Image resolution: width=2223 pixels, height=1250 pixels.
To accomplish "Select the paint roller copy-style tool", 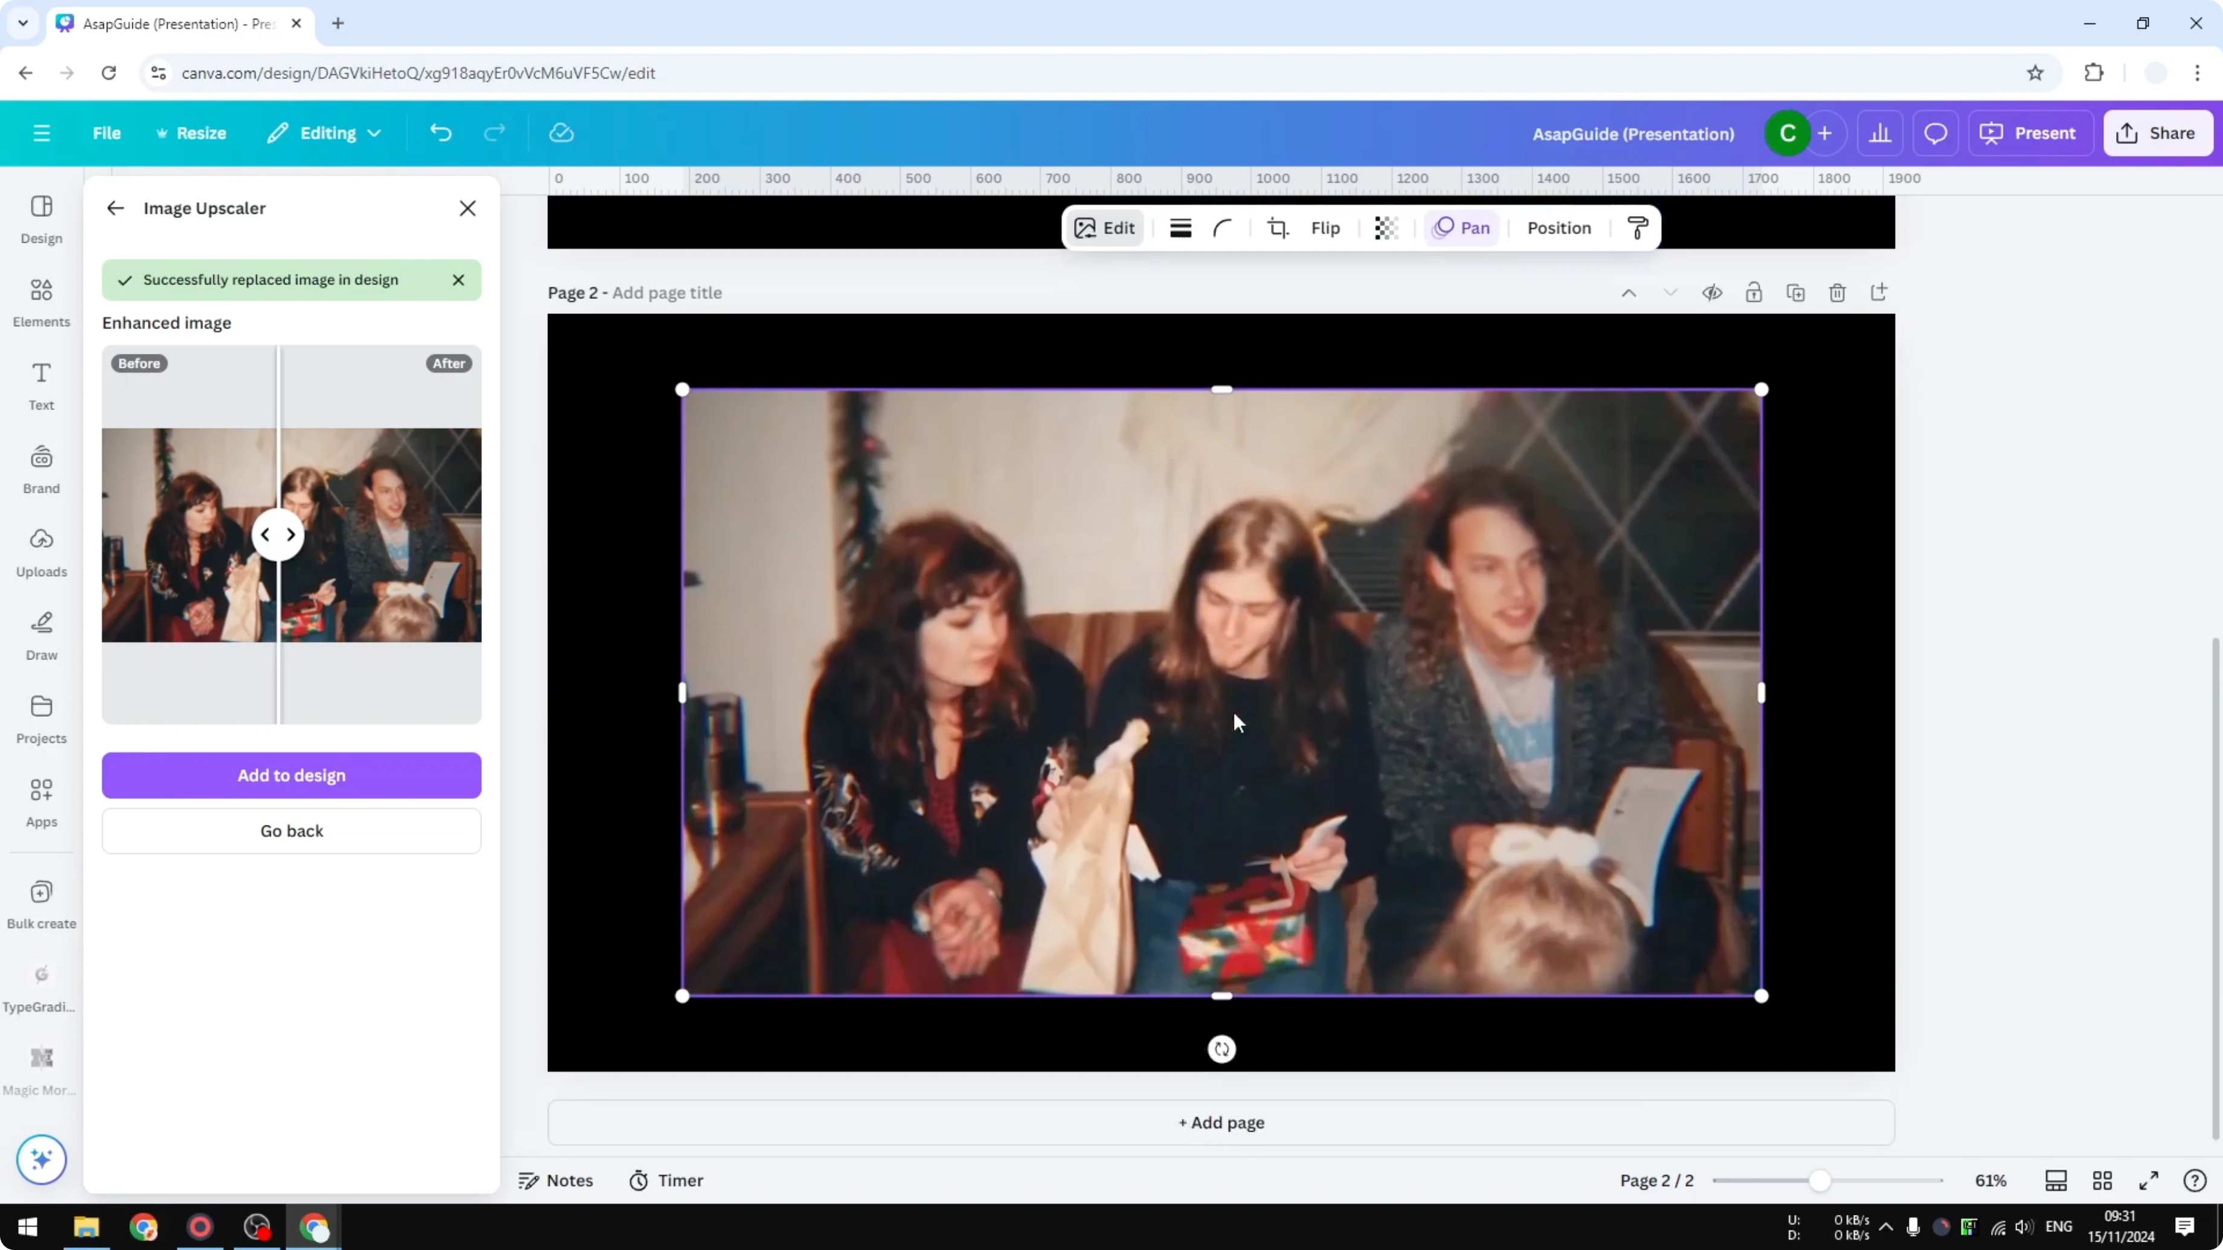I will pos(1637,228).
